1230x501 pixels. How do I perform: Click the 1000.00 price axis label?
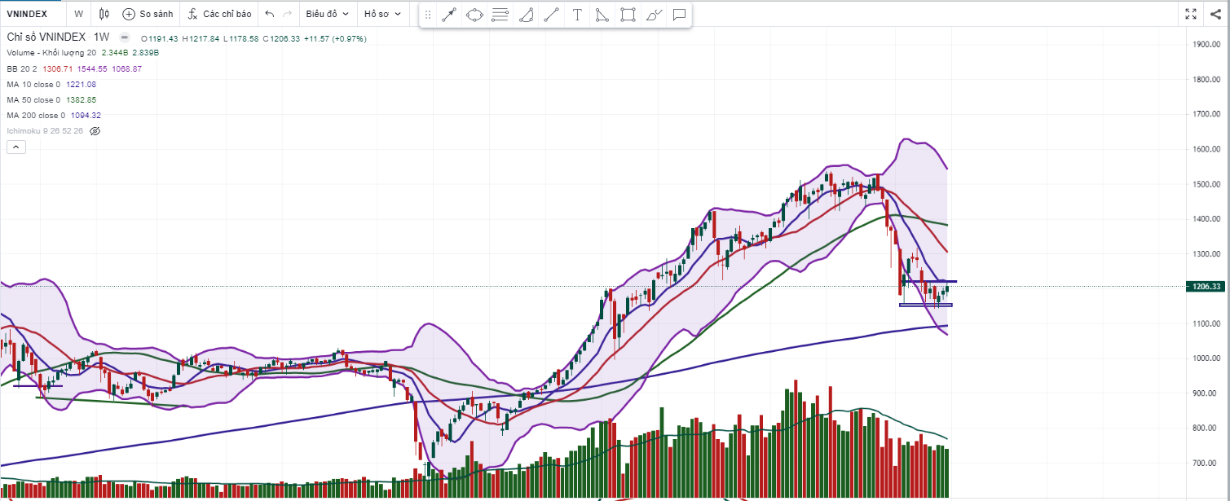pos(1206,358)
